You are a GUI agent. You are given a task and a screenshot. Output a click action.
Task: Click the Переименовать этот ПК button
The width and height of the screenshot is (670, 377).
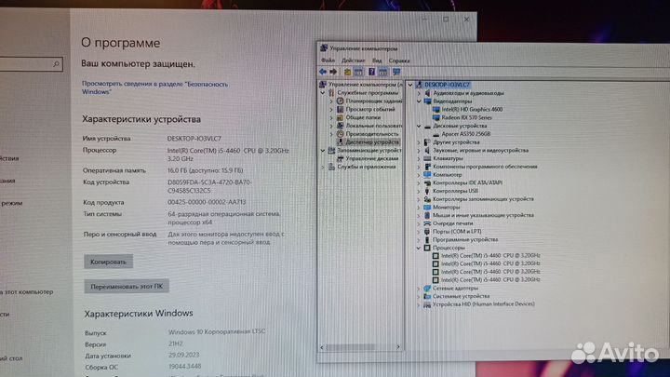coord(127,286)
